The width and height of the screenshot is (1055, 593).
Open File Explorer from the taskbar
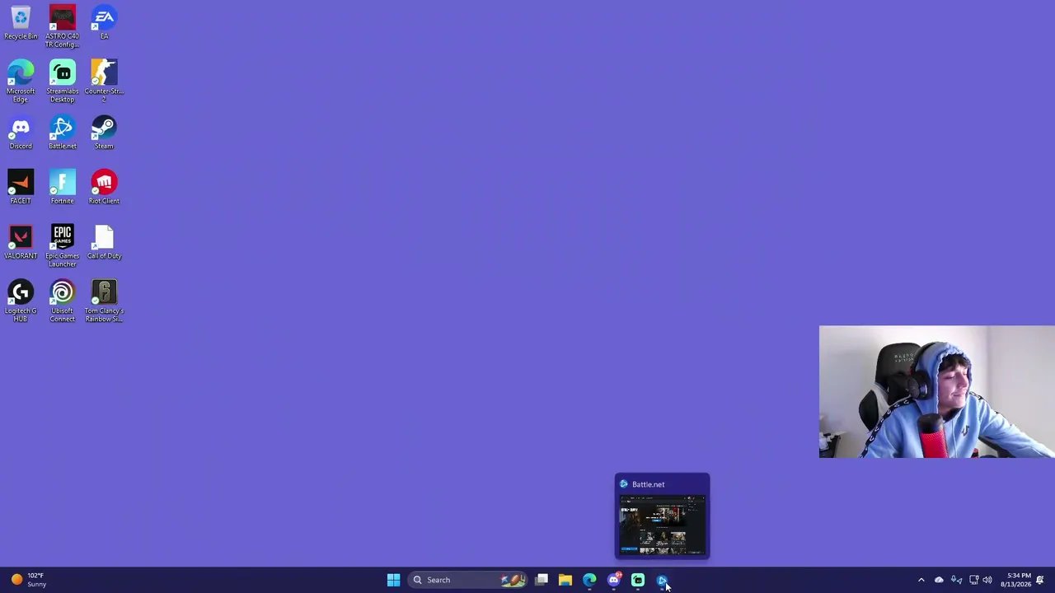tap(565, 580)
